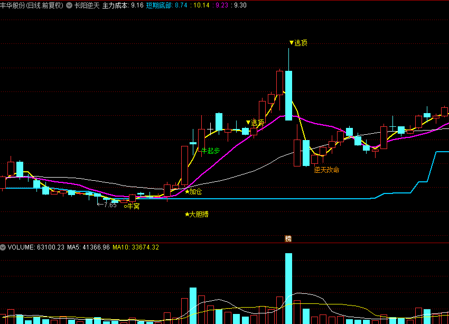Select the long red candlestick left of 牛起步
The image size is (449, 324).
point(185,165)
